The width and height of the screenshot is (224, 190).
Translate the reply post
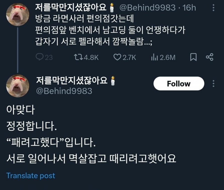pyautogui.click(x=31, y=175)
